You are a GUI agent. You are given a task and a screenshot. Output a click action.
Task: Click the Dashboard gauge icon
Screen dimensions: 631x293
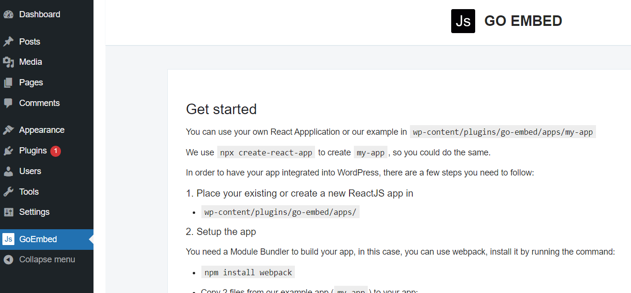(x=8, y=14)
